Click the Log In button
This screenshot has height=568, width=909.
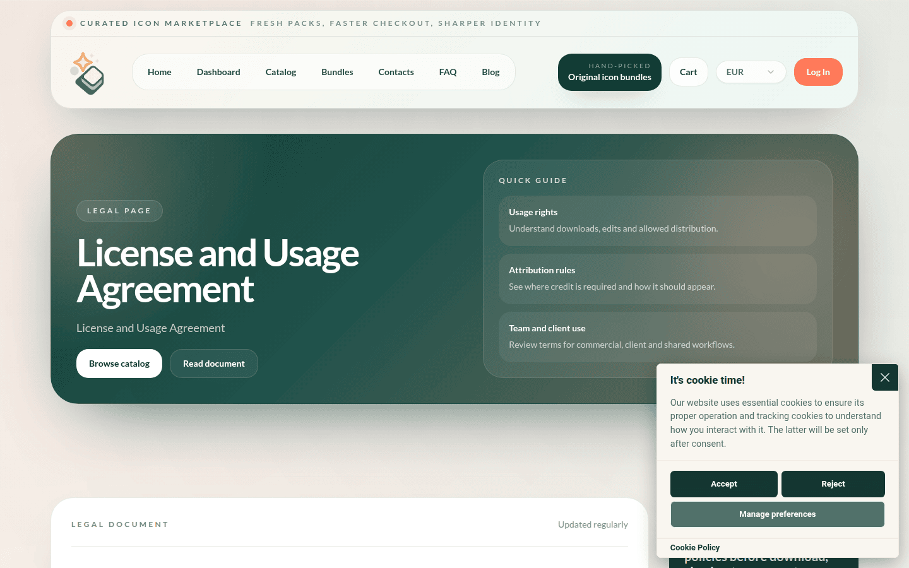click(818, 72)
